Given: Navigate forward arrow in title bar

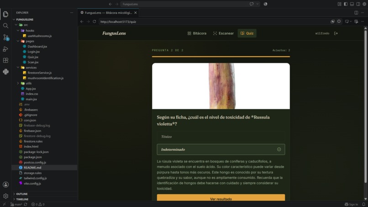Looking at the screenshot, I should 116,4.
